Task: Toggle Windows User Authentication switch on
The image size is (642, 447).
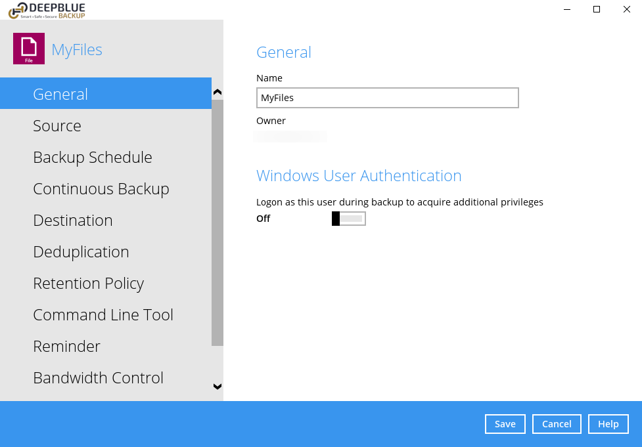Action: click(348, 219)
